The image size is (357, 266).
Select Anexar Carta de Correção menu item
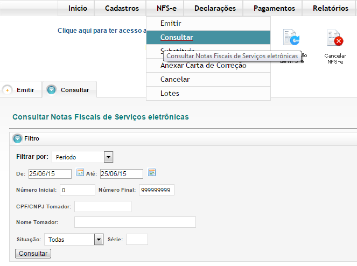point(208,66)
